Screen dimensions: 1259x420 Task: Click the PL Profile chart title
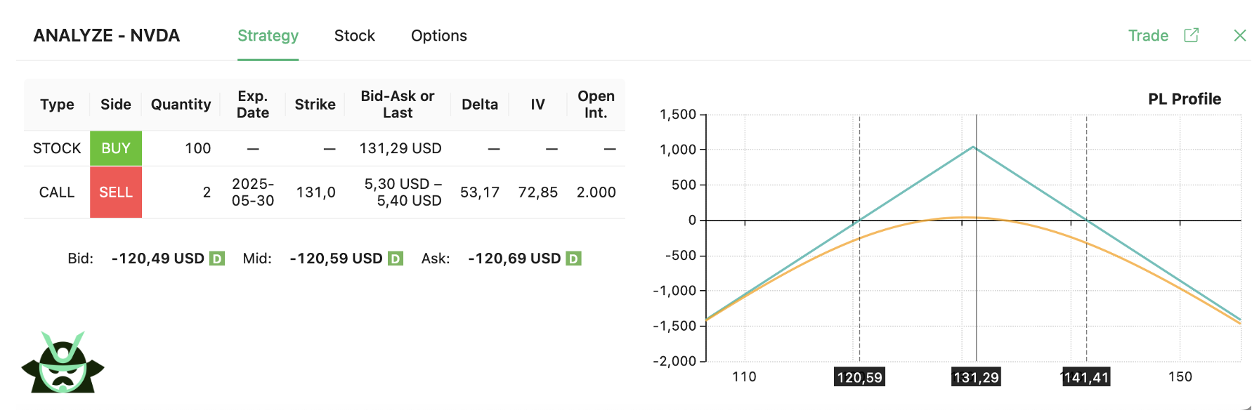(x=1185, y=98)
